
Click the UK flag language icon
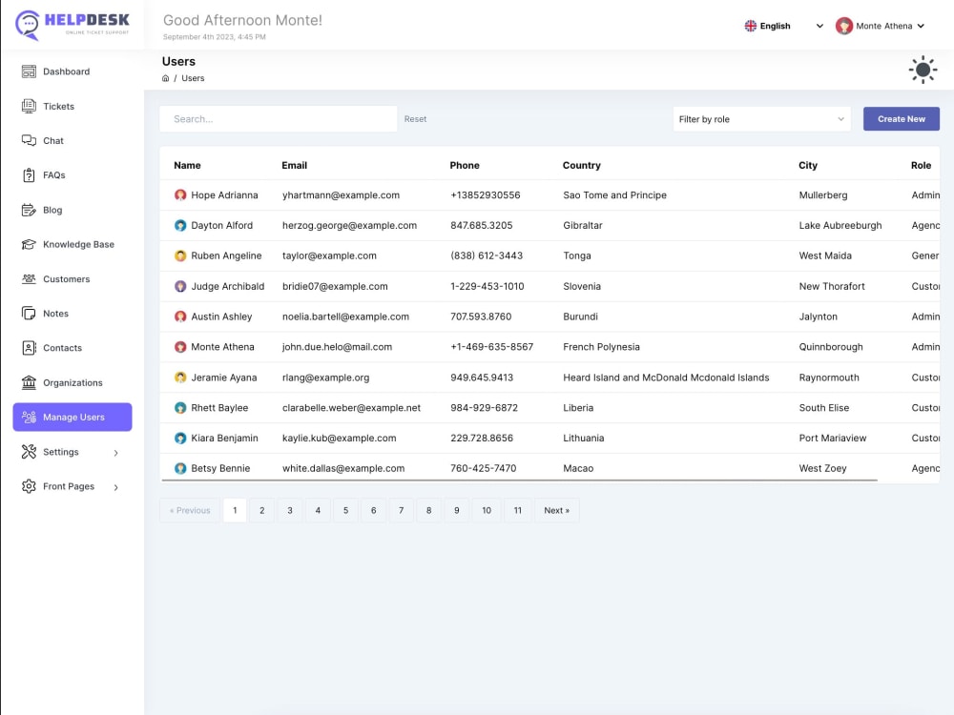coord(750,26)
